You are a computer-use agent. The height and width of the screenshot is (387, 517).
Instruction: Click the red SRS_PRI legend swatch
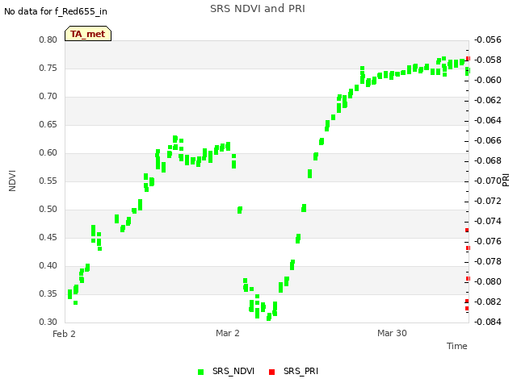[x=271, y=372]
